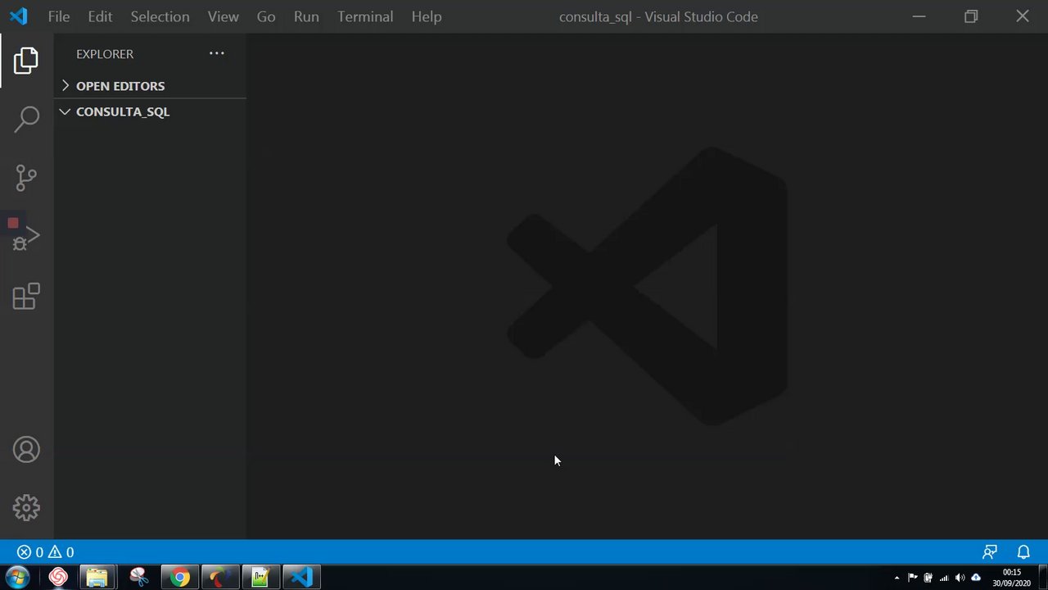1048x590 pixels.
Task: Open the File menu
Action: point(59,16)
